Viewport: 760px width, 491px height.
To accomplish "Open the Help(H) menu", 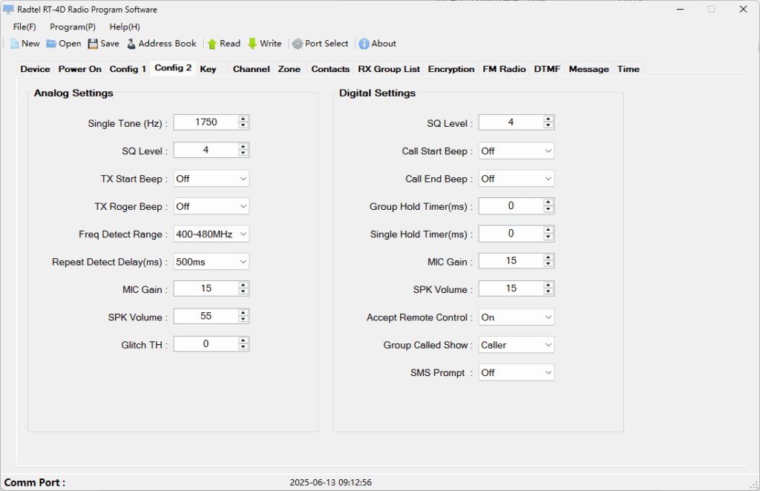I will coord(124,27).
